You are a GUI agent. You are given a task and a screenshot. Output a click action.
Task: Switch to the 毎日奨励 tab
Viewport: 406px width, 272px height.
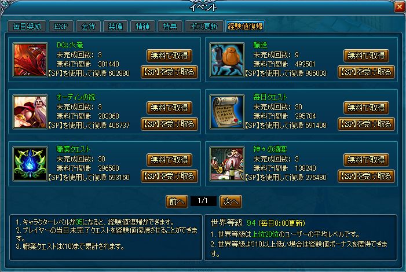[27, 26]
